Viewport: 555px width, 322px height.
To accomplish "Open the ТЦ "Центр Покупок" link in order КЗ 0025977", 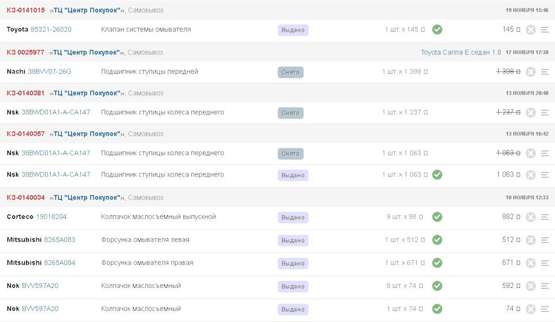I will [x=87, y=53].
